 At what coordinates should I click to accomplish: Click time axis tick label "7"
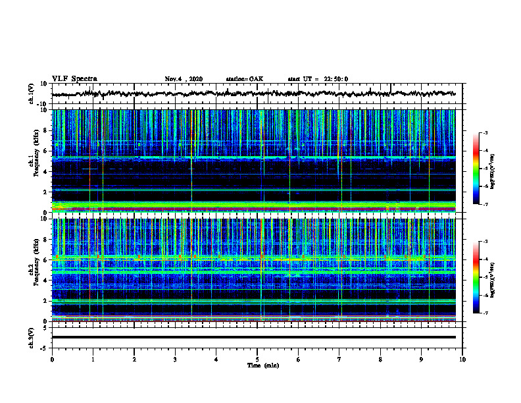(339, 360)
